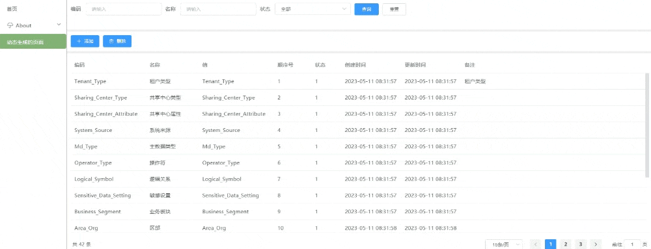651x249 pixels.
Task: Click the 顺序号 column header
Action: 285,65
